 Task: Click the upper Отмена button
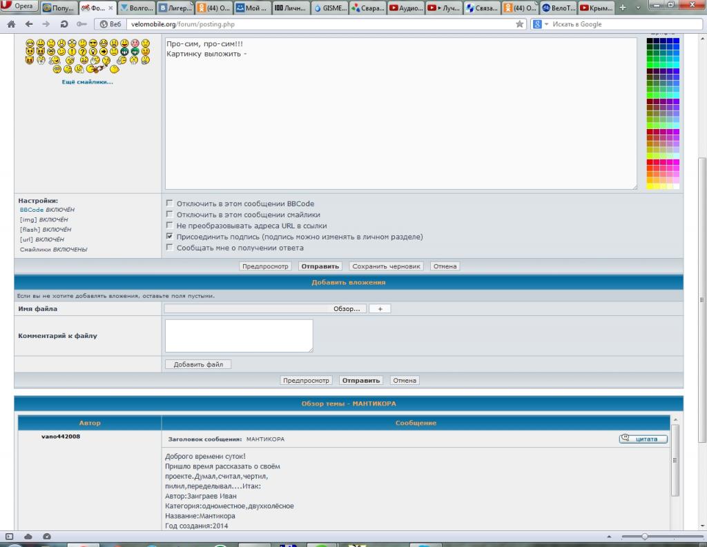pyautogui.click(x=445, y=266)
